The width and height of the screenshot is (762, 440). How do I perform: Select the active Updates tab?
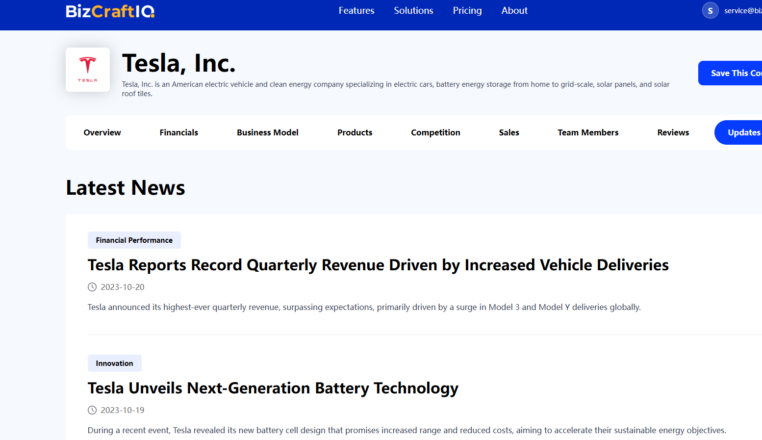pos(738,132)
